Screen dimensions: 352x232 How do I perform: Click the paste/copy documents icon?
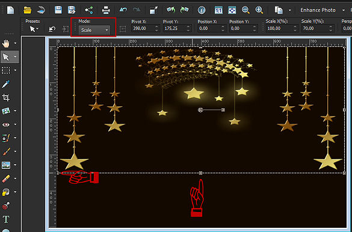tap(279, 10)
